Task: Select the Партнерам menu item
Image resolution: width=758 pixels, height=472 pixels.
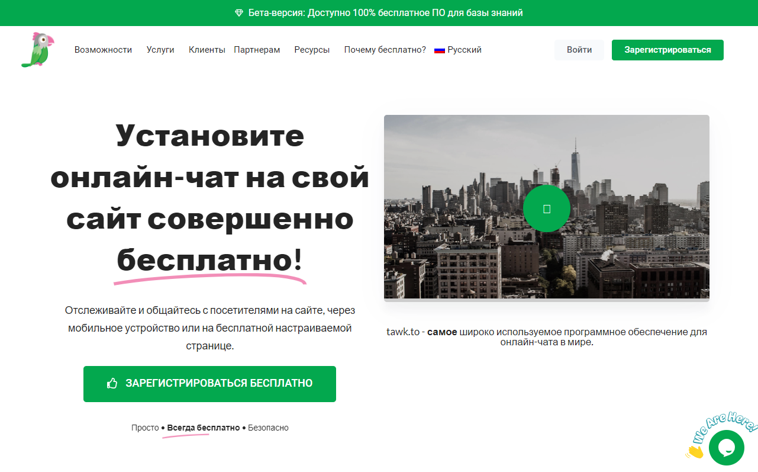Action: 257,50
